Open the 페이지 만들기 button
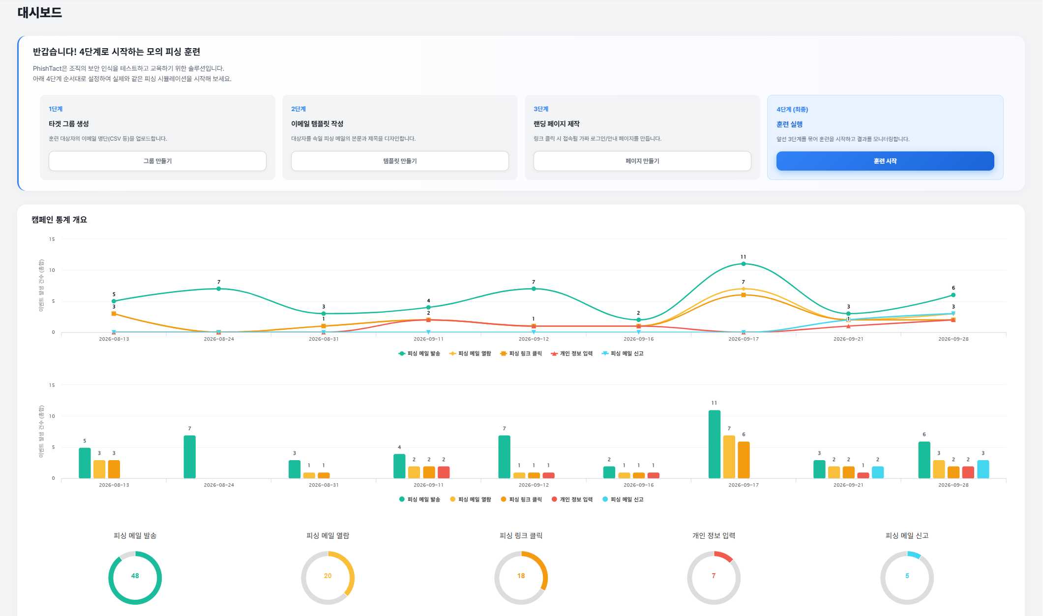The image size is (1043, 616). point(642,161)
